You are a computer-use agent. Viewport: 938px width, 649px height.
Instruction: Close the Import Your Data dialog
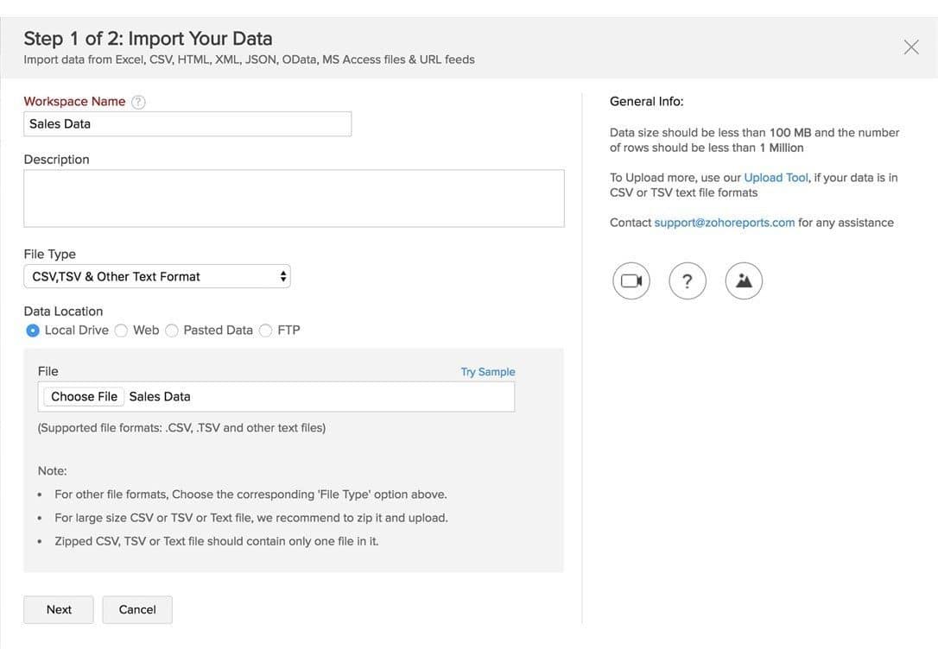tap(911, 47)
